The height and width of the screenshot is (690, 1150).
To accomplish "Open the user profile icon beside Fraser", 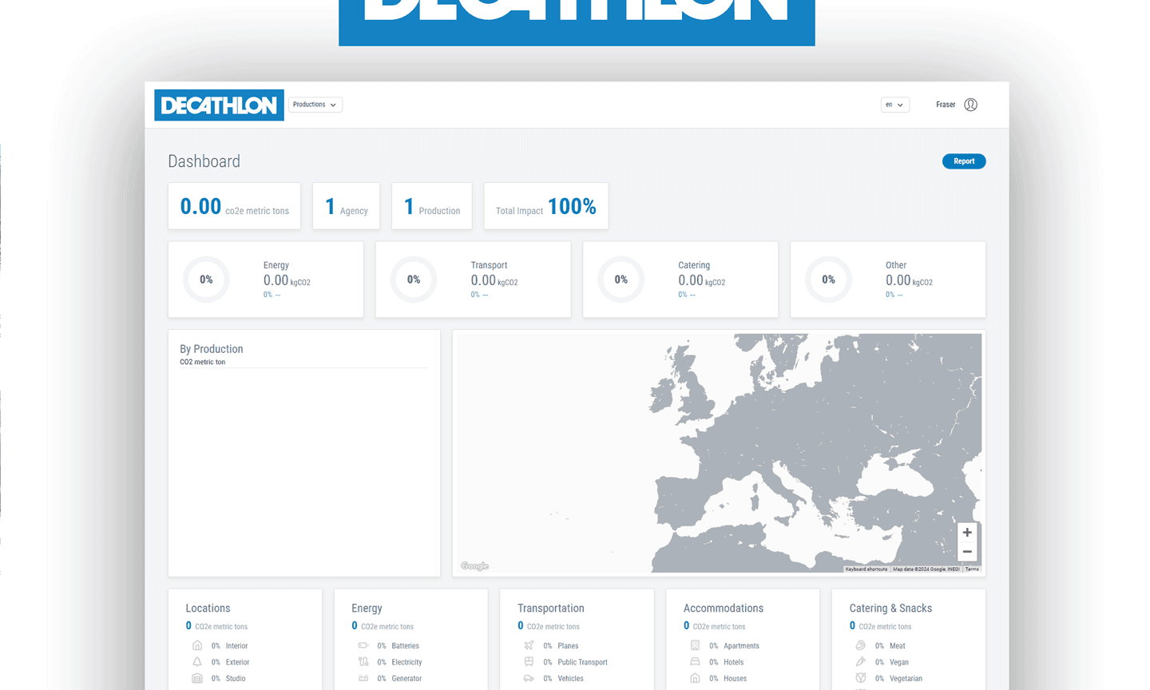I will (x=970, y=105).
